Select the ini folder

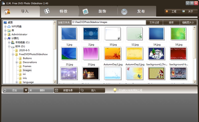tap(24, 74)
